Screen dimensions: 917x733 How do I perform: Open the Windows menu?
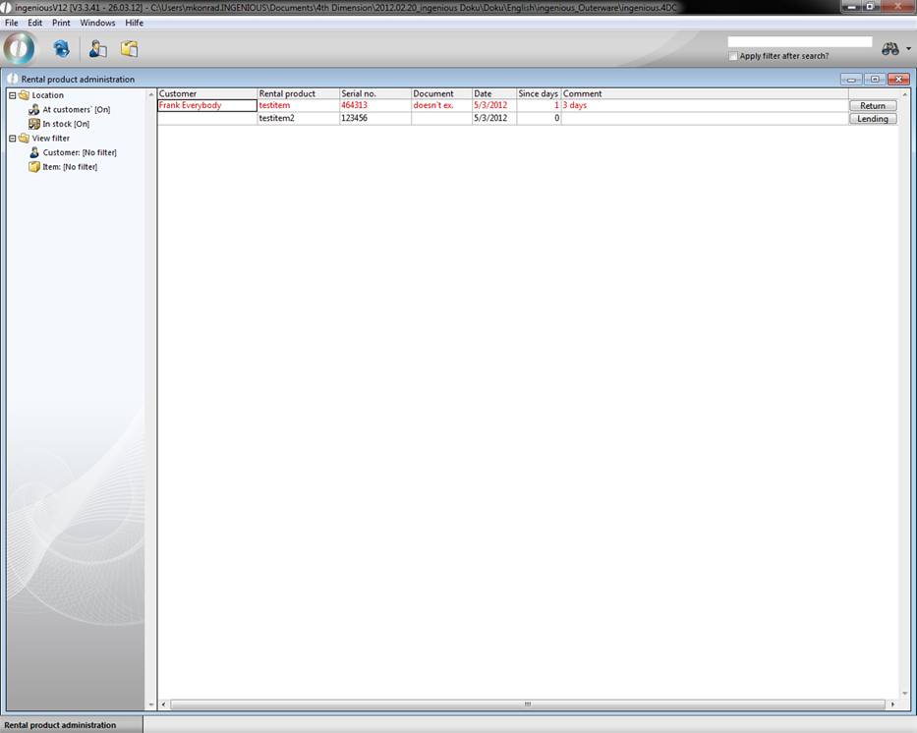click(x=97, y=23)
